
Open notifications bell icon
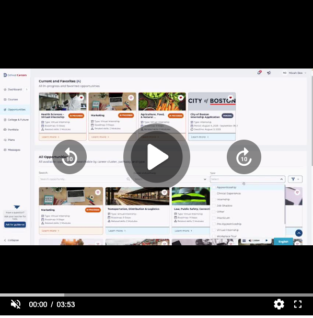(x=259, y=73)
